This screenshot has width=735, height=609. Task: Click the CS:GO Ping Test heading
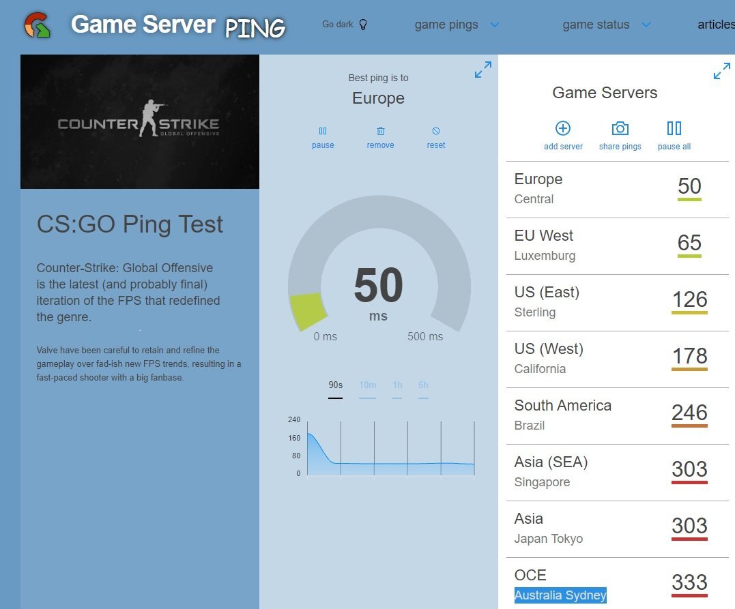(x=130, y=224)
